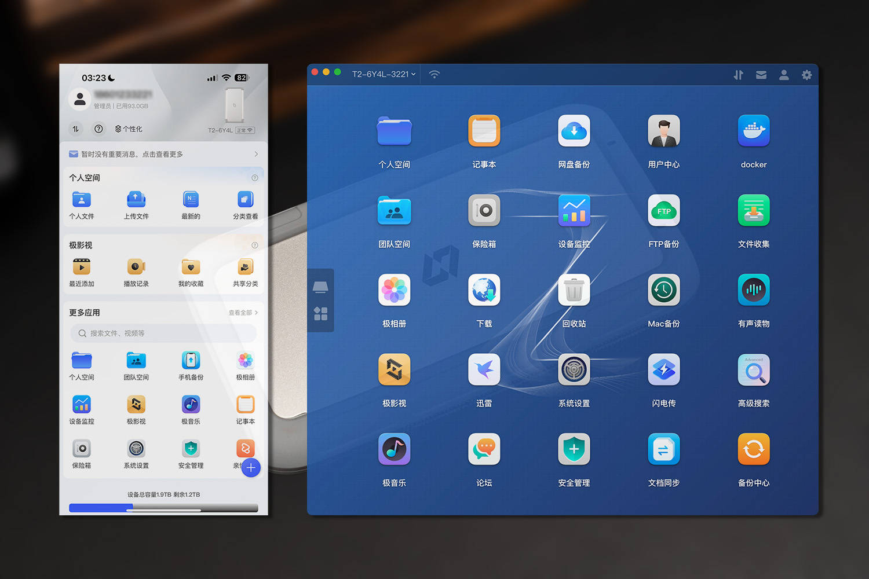Tap the transfer arrows icon in phone header

coord(76,129)
